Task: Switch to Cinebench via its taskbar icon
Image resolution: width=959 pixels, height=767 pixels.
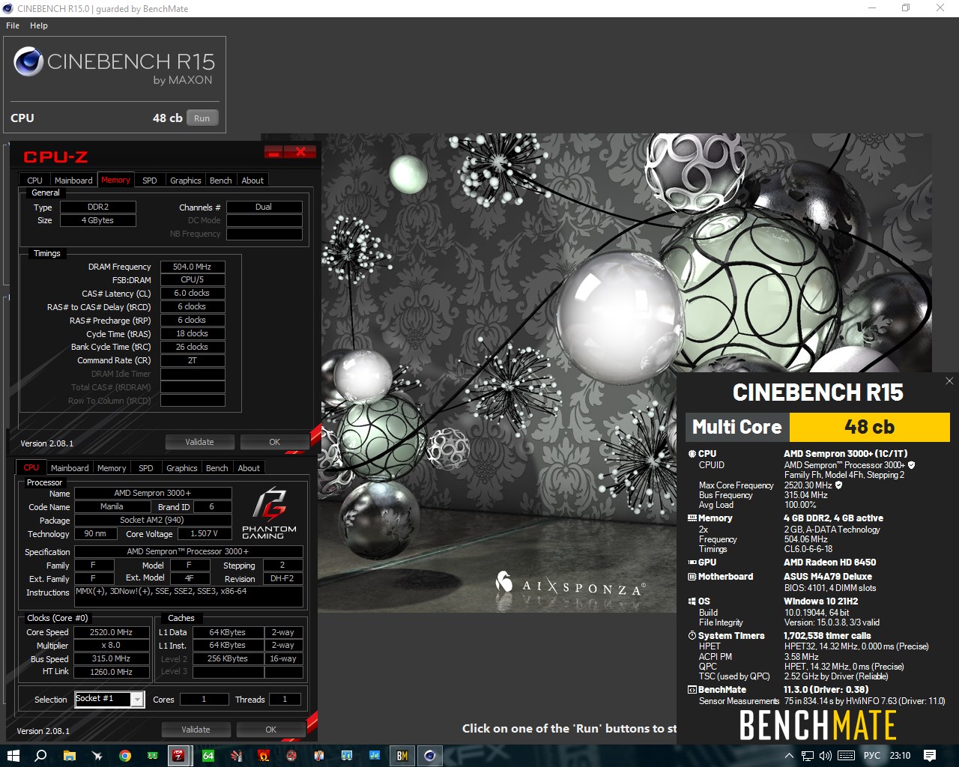Action: click(x=430, y=756)
